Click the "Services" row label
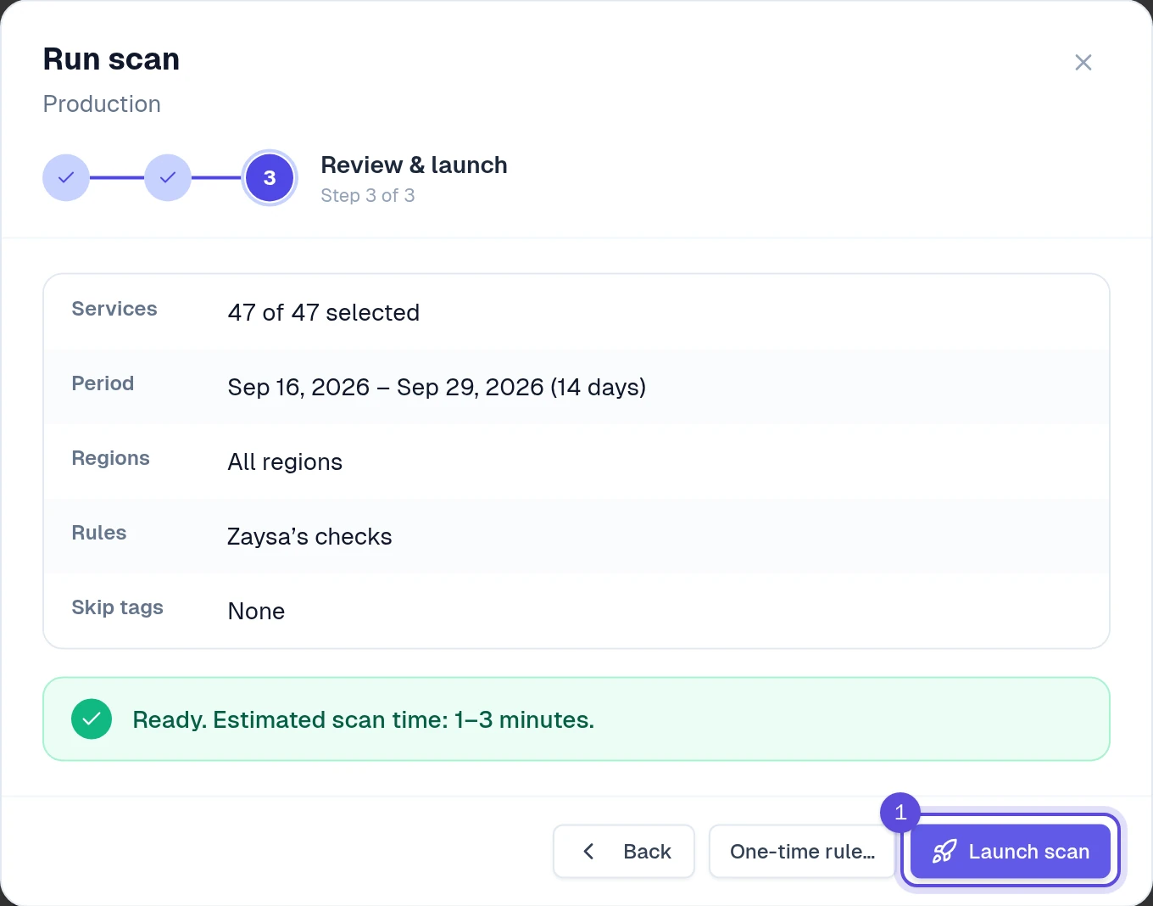 tap(114, 309)
